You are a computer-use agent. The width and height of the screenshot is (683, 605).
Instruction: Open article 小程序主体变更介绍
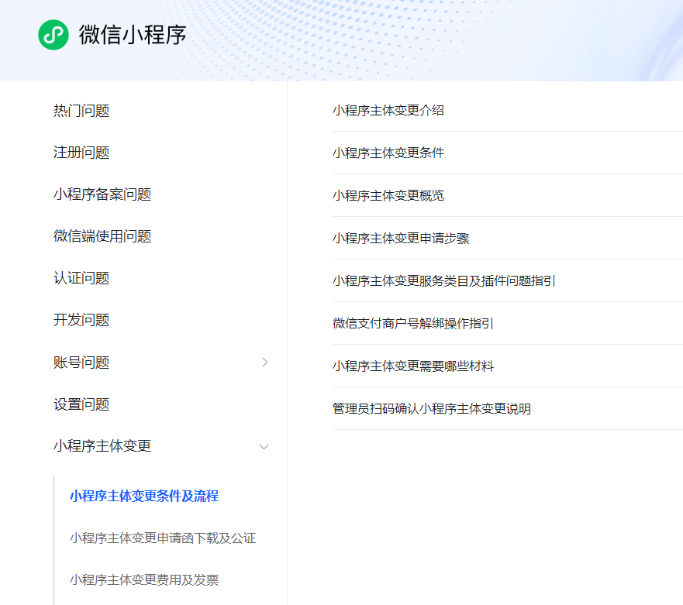[388, 110]
